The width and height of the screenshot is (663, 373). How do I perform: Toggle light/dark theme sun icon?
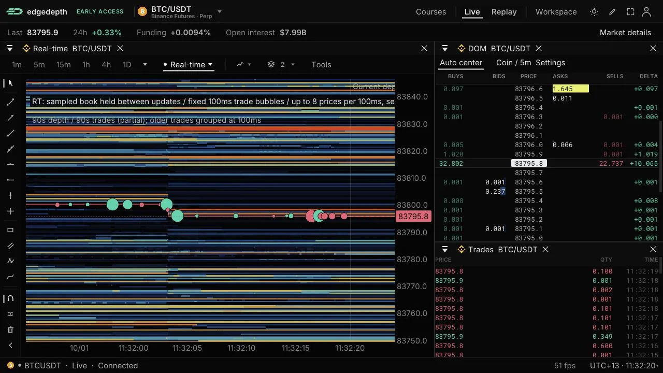pyautogui.click(x=594, y=11)
